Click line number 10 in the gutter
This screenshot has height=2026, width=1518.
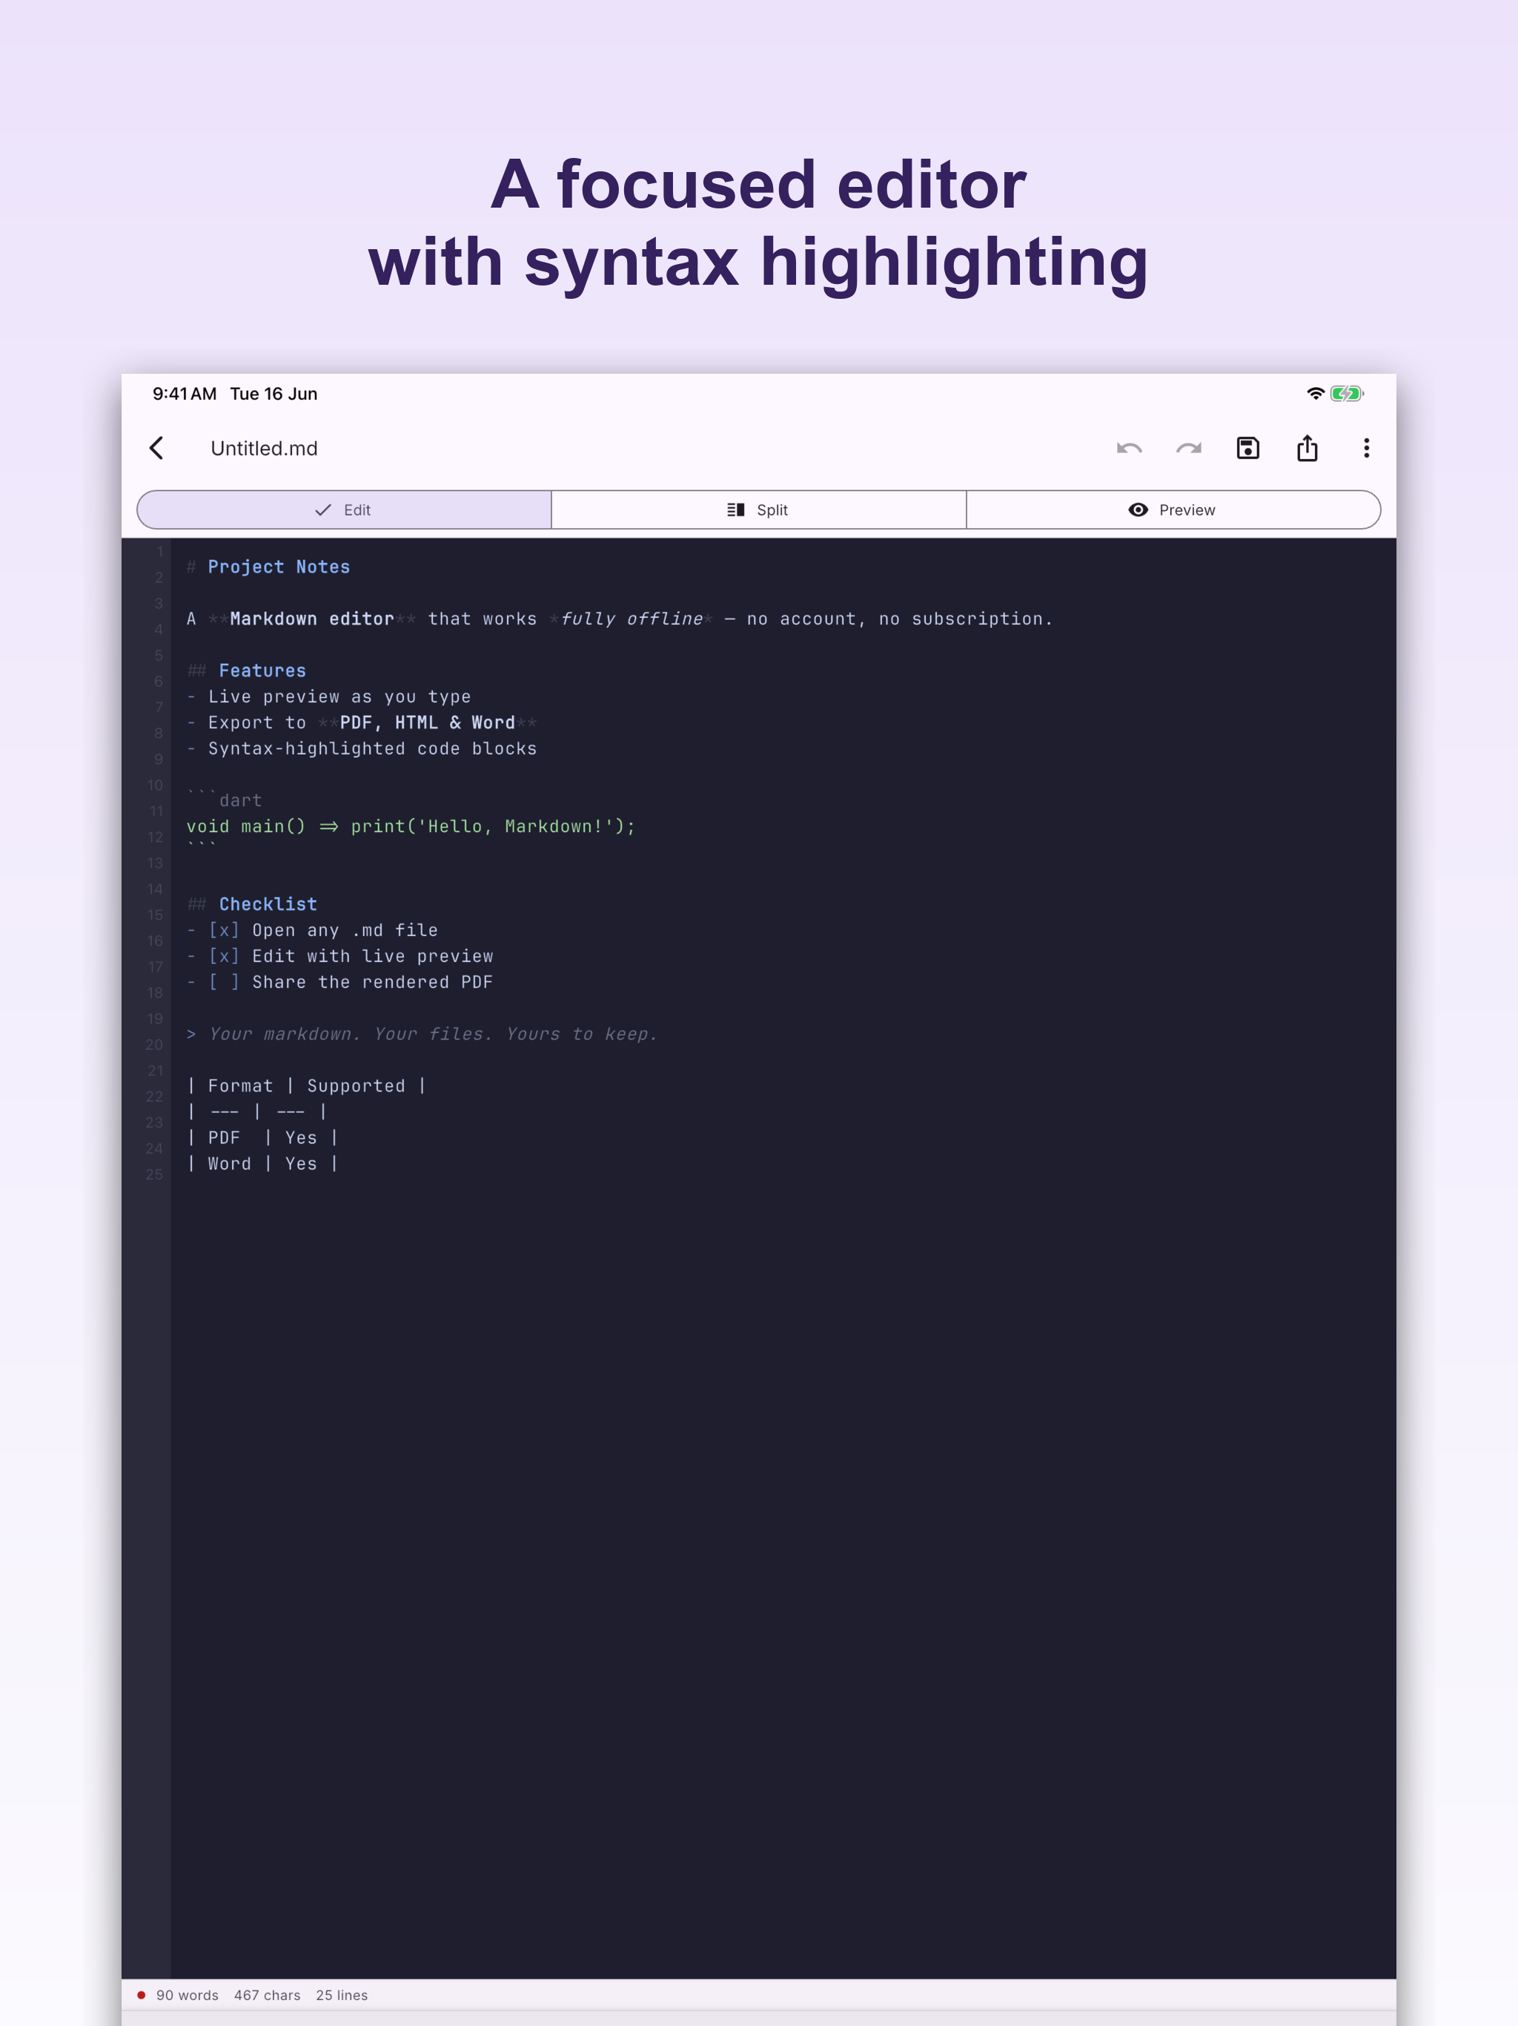tap(155, 785)
